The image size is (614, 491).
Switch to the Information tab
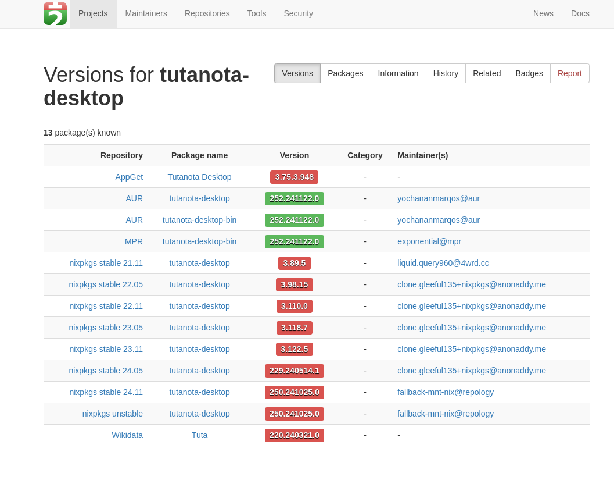[398, 73]
